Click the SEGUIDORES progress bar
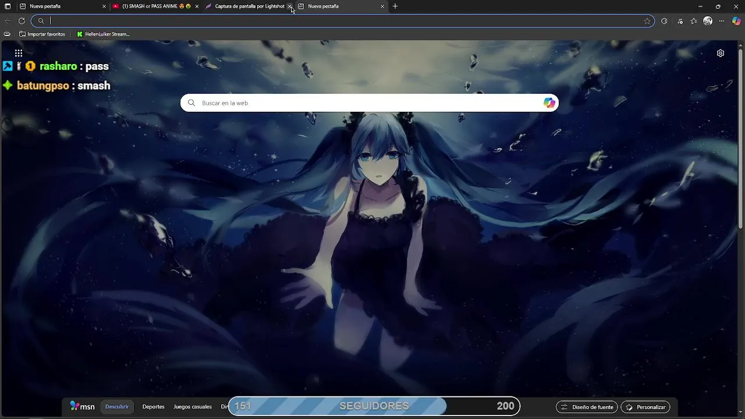Image resolution: width=745 pixels, height=419 pixels. 374,406
